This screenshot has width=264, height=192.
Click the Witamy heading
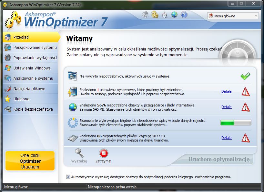pyautogui.click(x=79, y=39)
